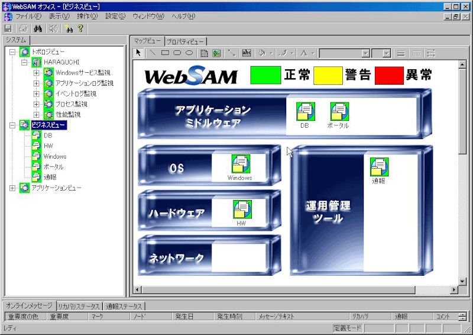Click the HW folder icon in ハードウェア block

coord(242,210)
